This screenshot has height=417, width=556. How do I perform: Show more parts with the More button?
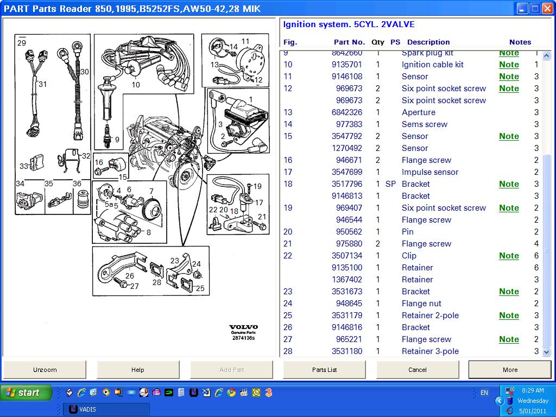pos(510,370)
